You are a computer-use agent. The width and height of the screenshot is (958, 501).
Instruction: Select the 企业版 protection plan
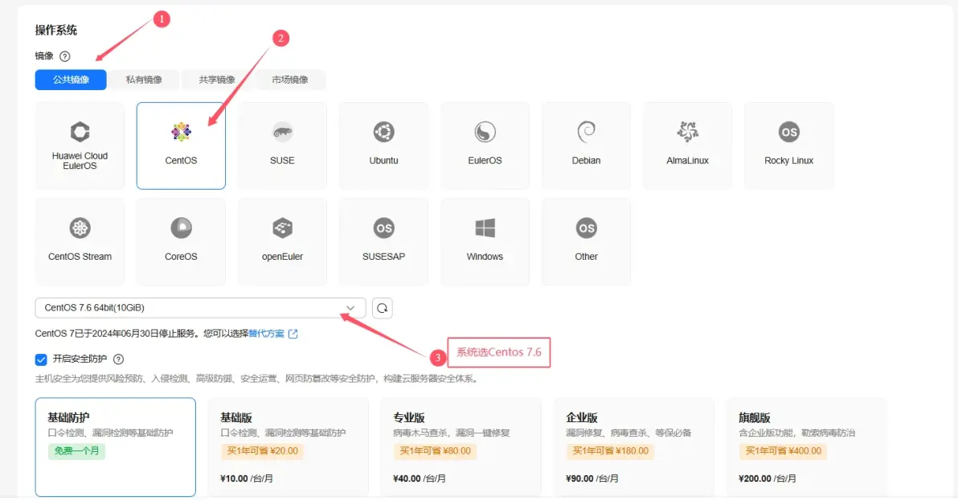coord(633,447)
